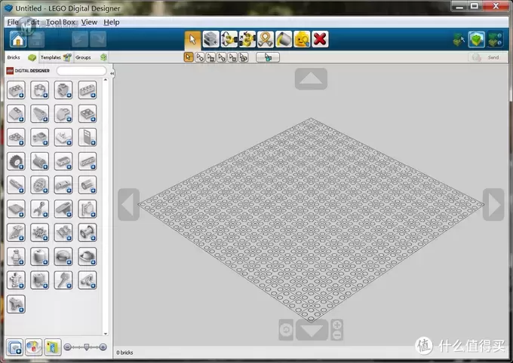Expand the basic 2x2 bricks category
The height and width of the screenshot is (363, 513).
16,90
